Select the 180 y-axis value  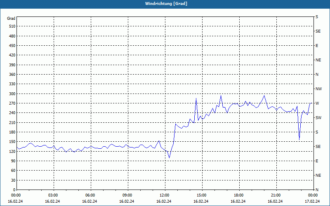pyautogui.click(x=12, y=132)
